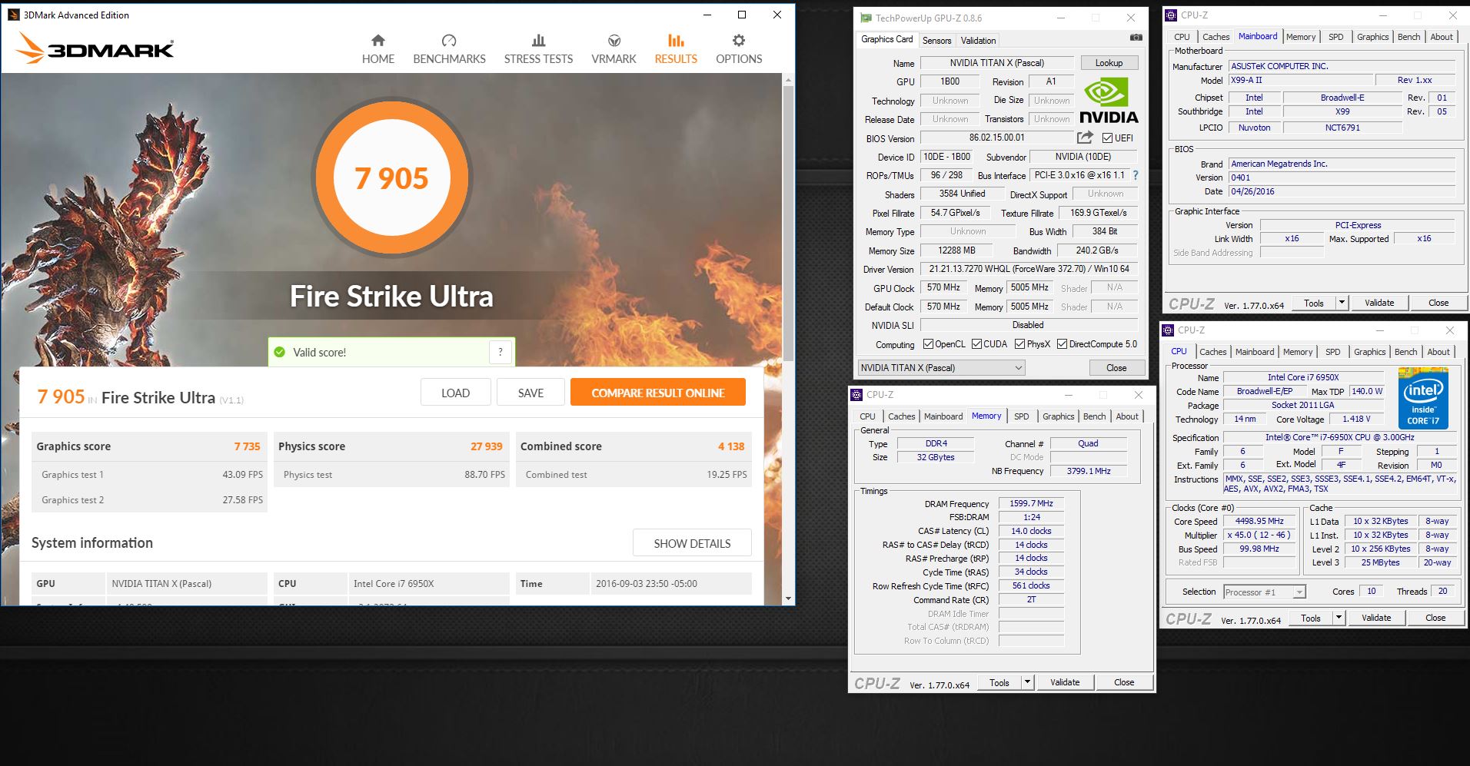1470x766 pixels.
Task: Click the BIOS Version value 86.02.15.00.01
Action: (996, 138)
